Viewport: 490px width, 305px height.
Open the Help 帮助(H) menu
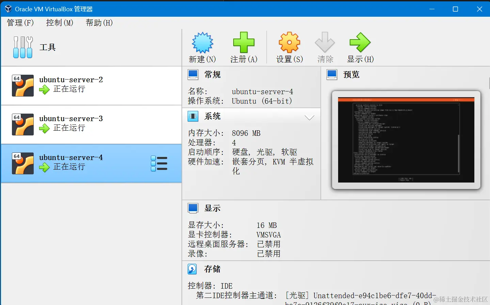tap(99, 23)
